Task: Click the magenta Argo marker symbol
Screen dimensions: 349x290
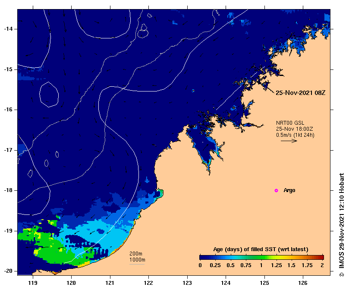Action: pyautogui.click(x=276, y=190)
